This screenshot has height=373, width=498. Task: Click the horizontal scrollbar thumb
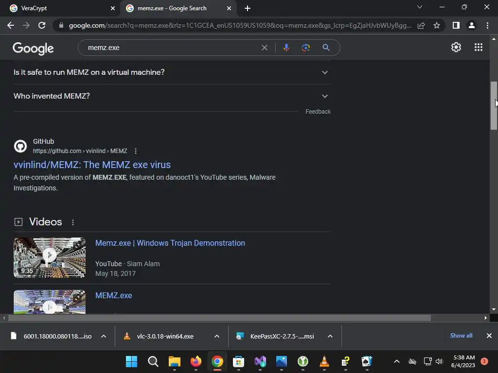(x=219, y=318)
